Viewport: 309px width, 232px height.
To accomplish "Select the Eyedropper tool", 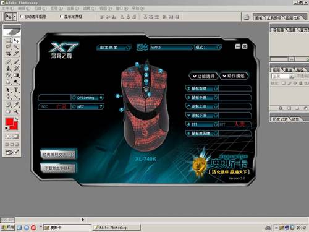I will (16, 105).
